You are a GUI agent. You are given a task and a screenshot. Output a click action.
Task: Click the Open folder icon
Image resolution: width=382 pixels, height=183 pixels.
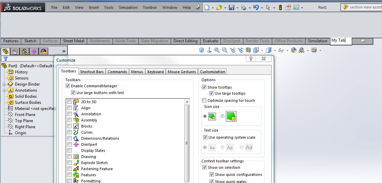coord(219,7)
